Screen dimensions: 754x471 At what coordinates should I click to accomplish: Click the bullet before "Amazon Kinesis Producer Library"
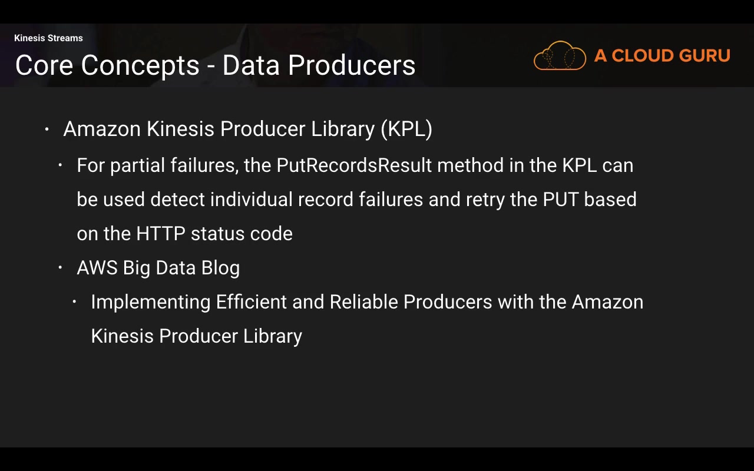point(47,129)
